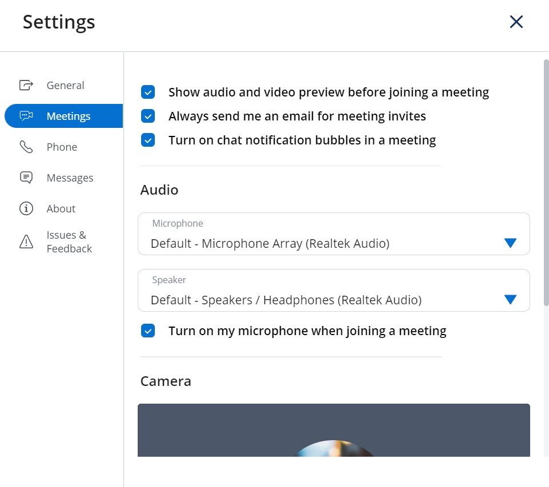Image resolution: width=549 pixels, height=487 pixels.
Task: Uncheck show audio and video preview checkbox
Action: tap(148, 92)
